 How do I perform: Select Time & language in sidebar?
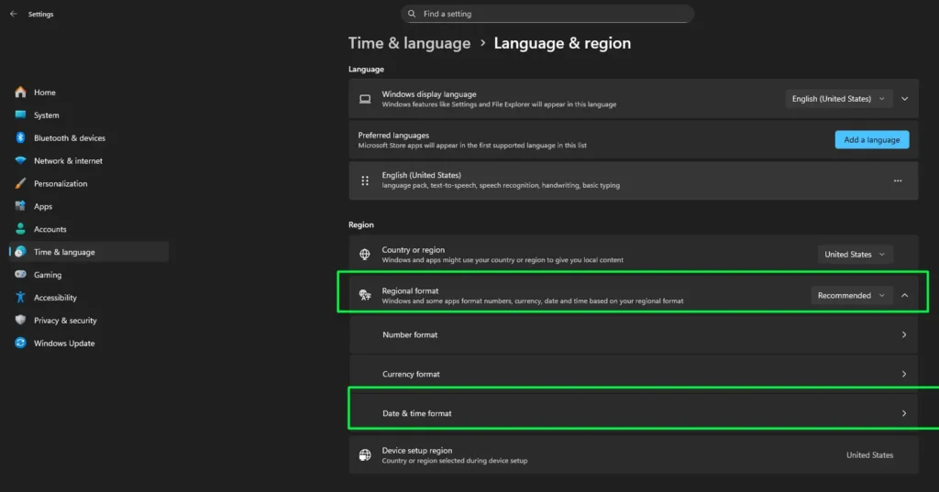tap(89, 252)
